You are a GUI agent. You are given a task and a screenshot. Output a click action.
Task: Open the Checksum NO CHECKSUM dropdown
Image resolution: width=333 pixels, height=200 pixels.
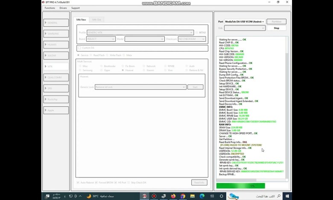(x=192, y=39)
